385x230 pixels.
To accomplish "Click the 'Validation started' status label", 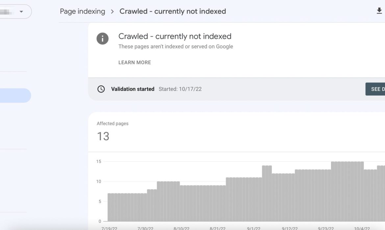I will point(133,89).
